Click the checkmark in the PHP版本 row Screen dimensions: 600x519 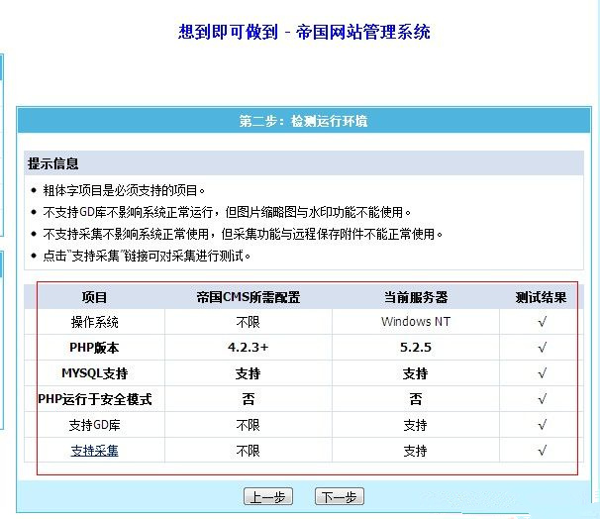pyautogui.click(x=542, y=348)
